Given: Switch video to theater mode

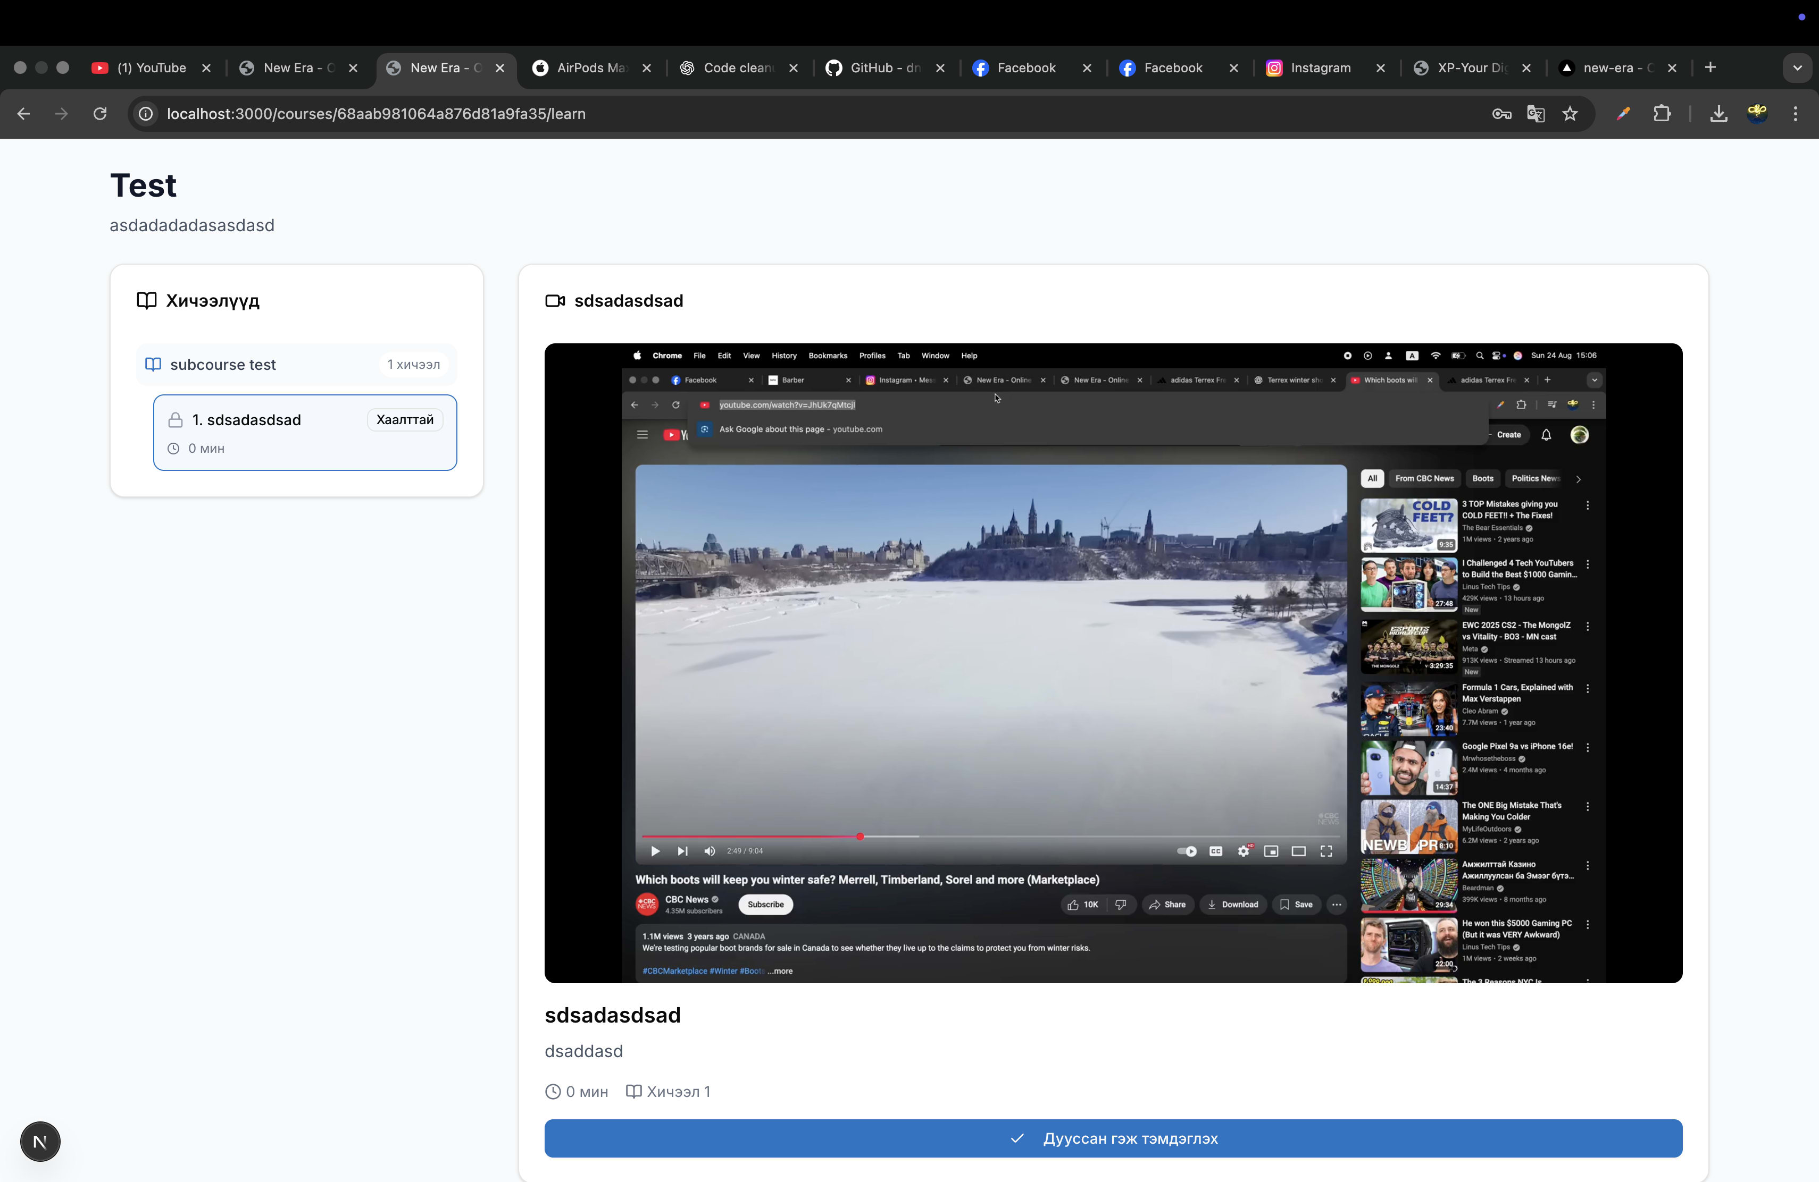Looking at the screenshot, I should pos(1298,850).
